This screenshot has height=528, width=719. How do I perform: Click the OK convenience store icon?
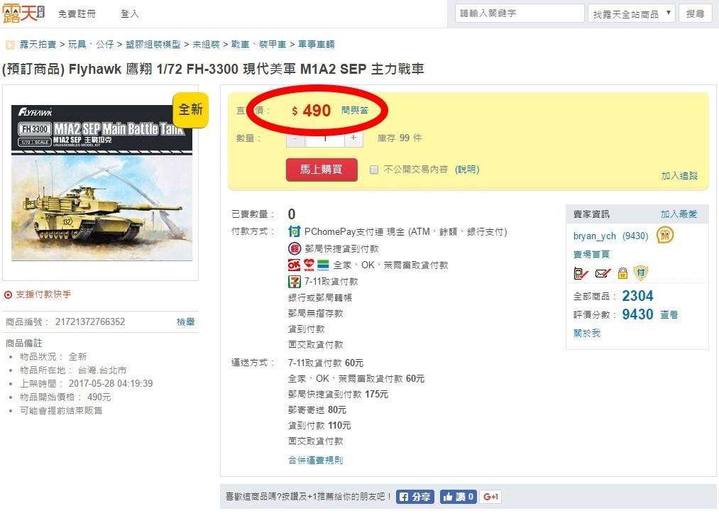click(294, 265)
